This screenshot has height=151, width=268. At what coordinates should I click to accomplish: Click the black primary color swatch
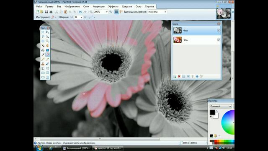tap(212, 112)
